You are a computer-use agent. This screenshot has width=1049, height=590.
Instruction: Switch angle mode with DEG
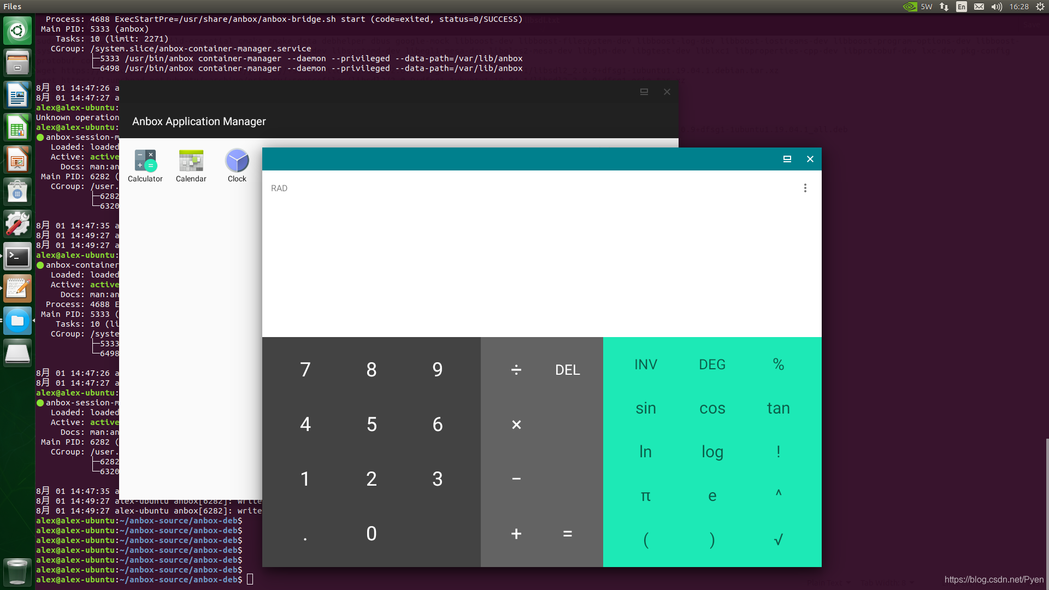[712, 364]
